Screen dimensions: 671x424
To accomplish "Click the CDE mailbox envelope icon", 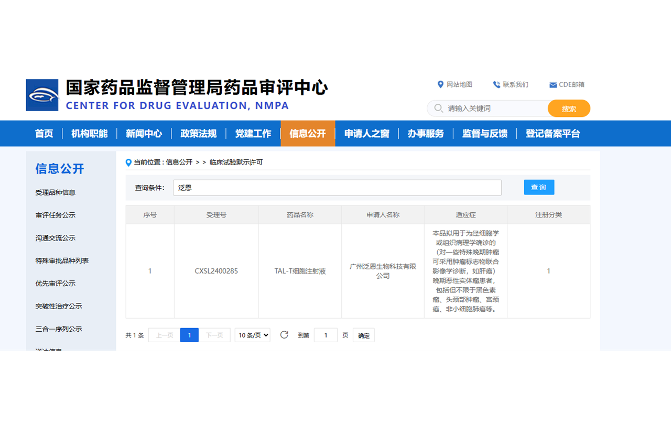I will (x=553, y=85).
